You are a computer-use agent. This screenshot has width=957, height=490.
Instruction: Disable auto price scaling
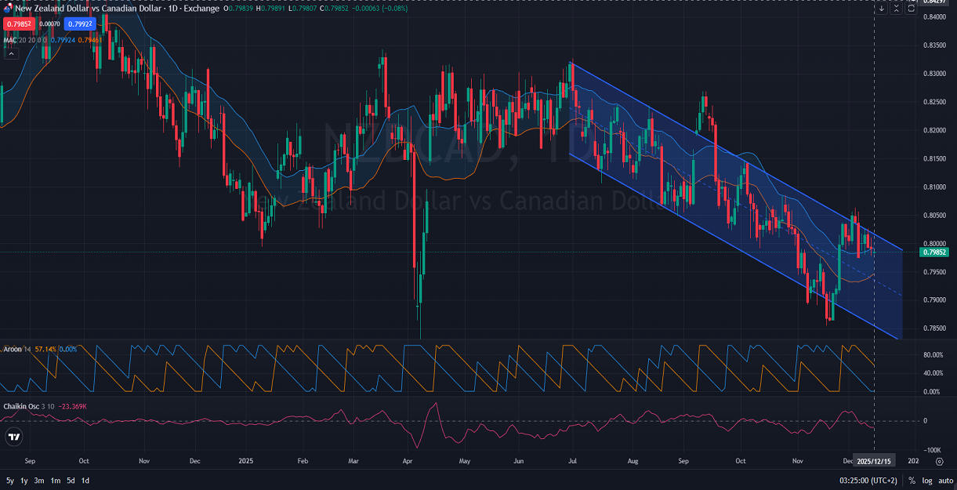click(x=946, y=479)
